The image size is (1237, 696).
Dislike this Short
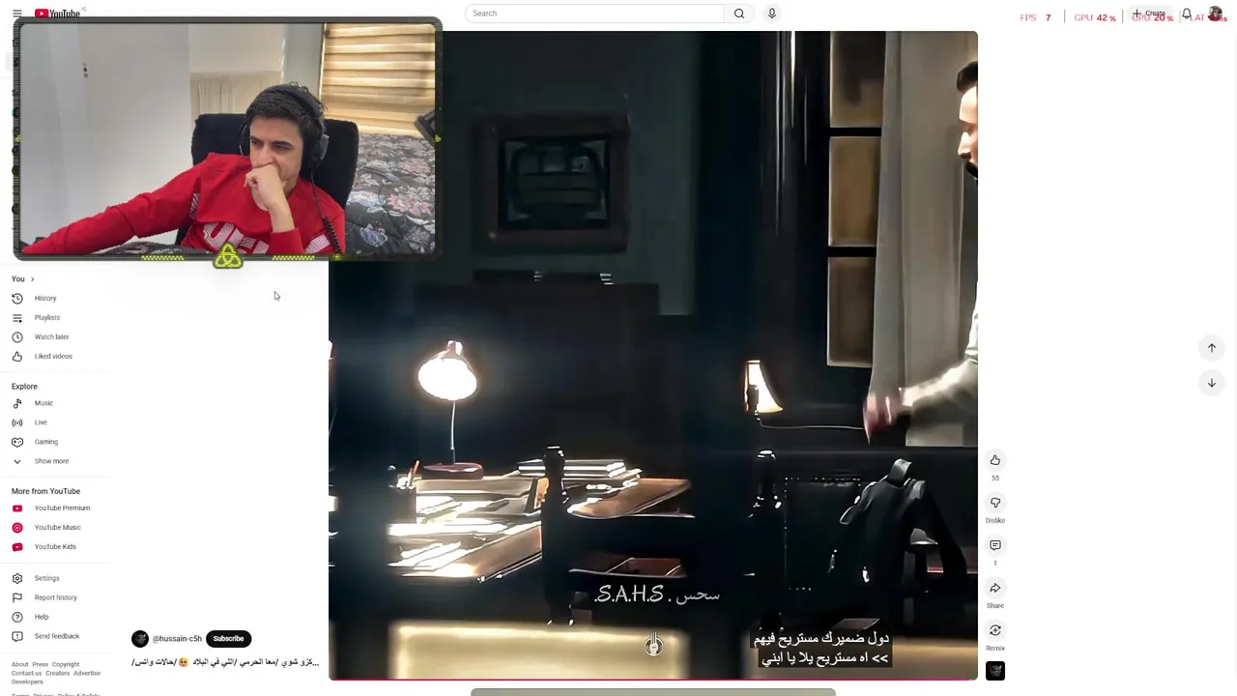[x=994, y=503]
